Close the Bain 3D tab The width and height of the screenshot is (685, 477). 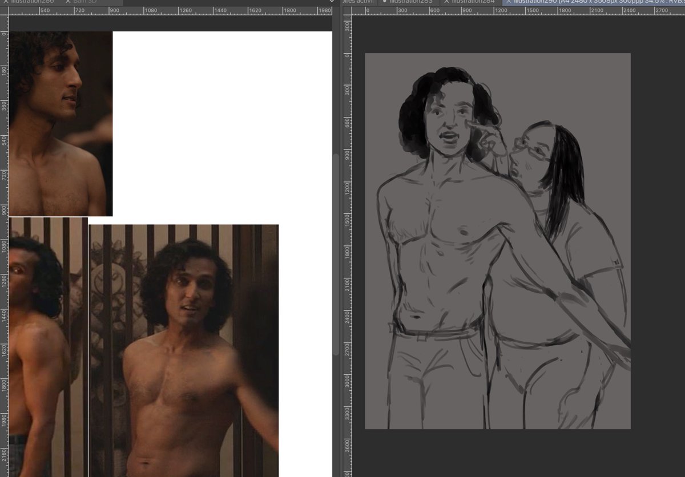point(68,2)
